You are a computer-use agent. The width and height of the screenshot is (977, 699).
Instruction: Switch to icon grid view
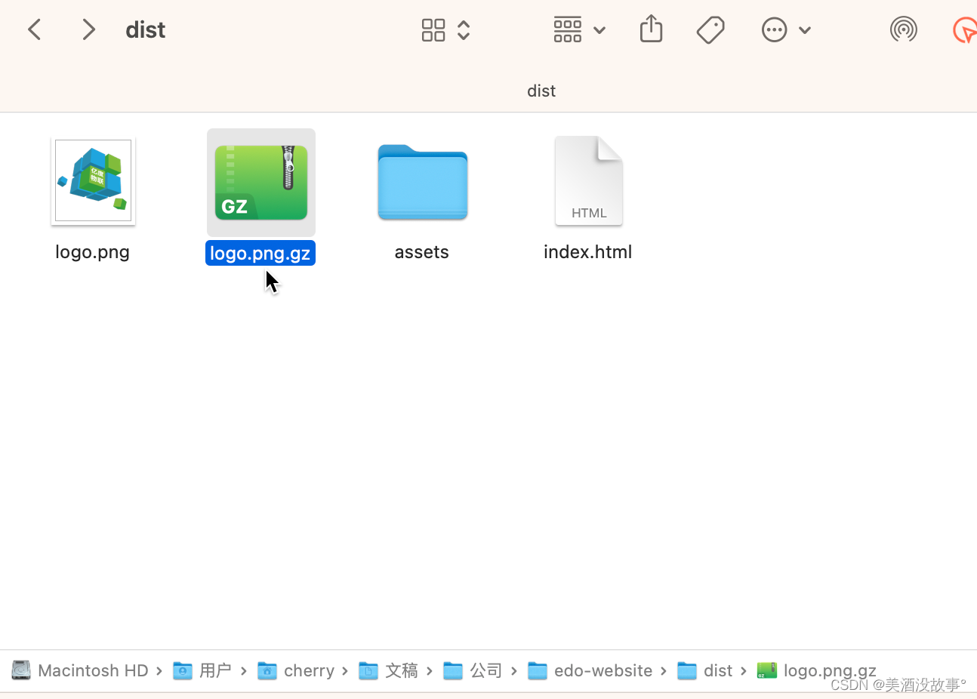pyautogui.click(x=433, y=30)
